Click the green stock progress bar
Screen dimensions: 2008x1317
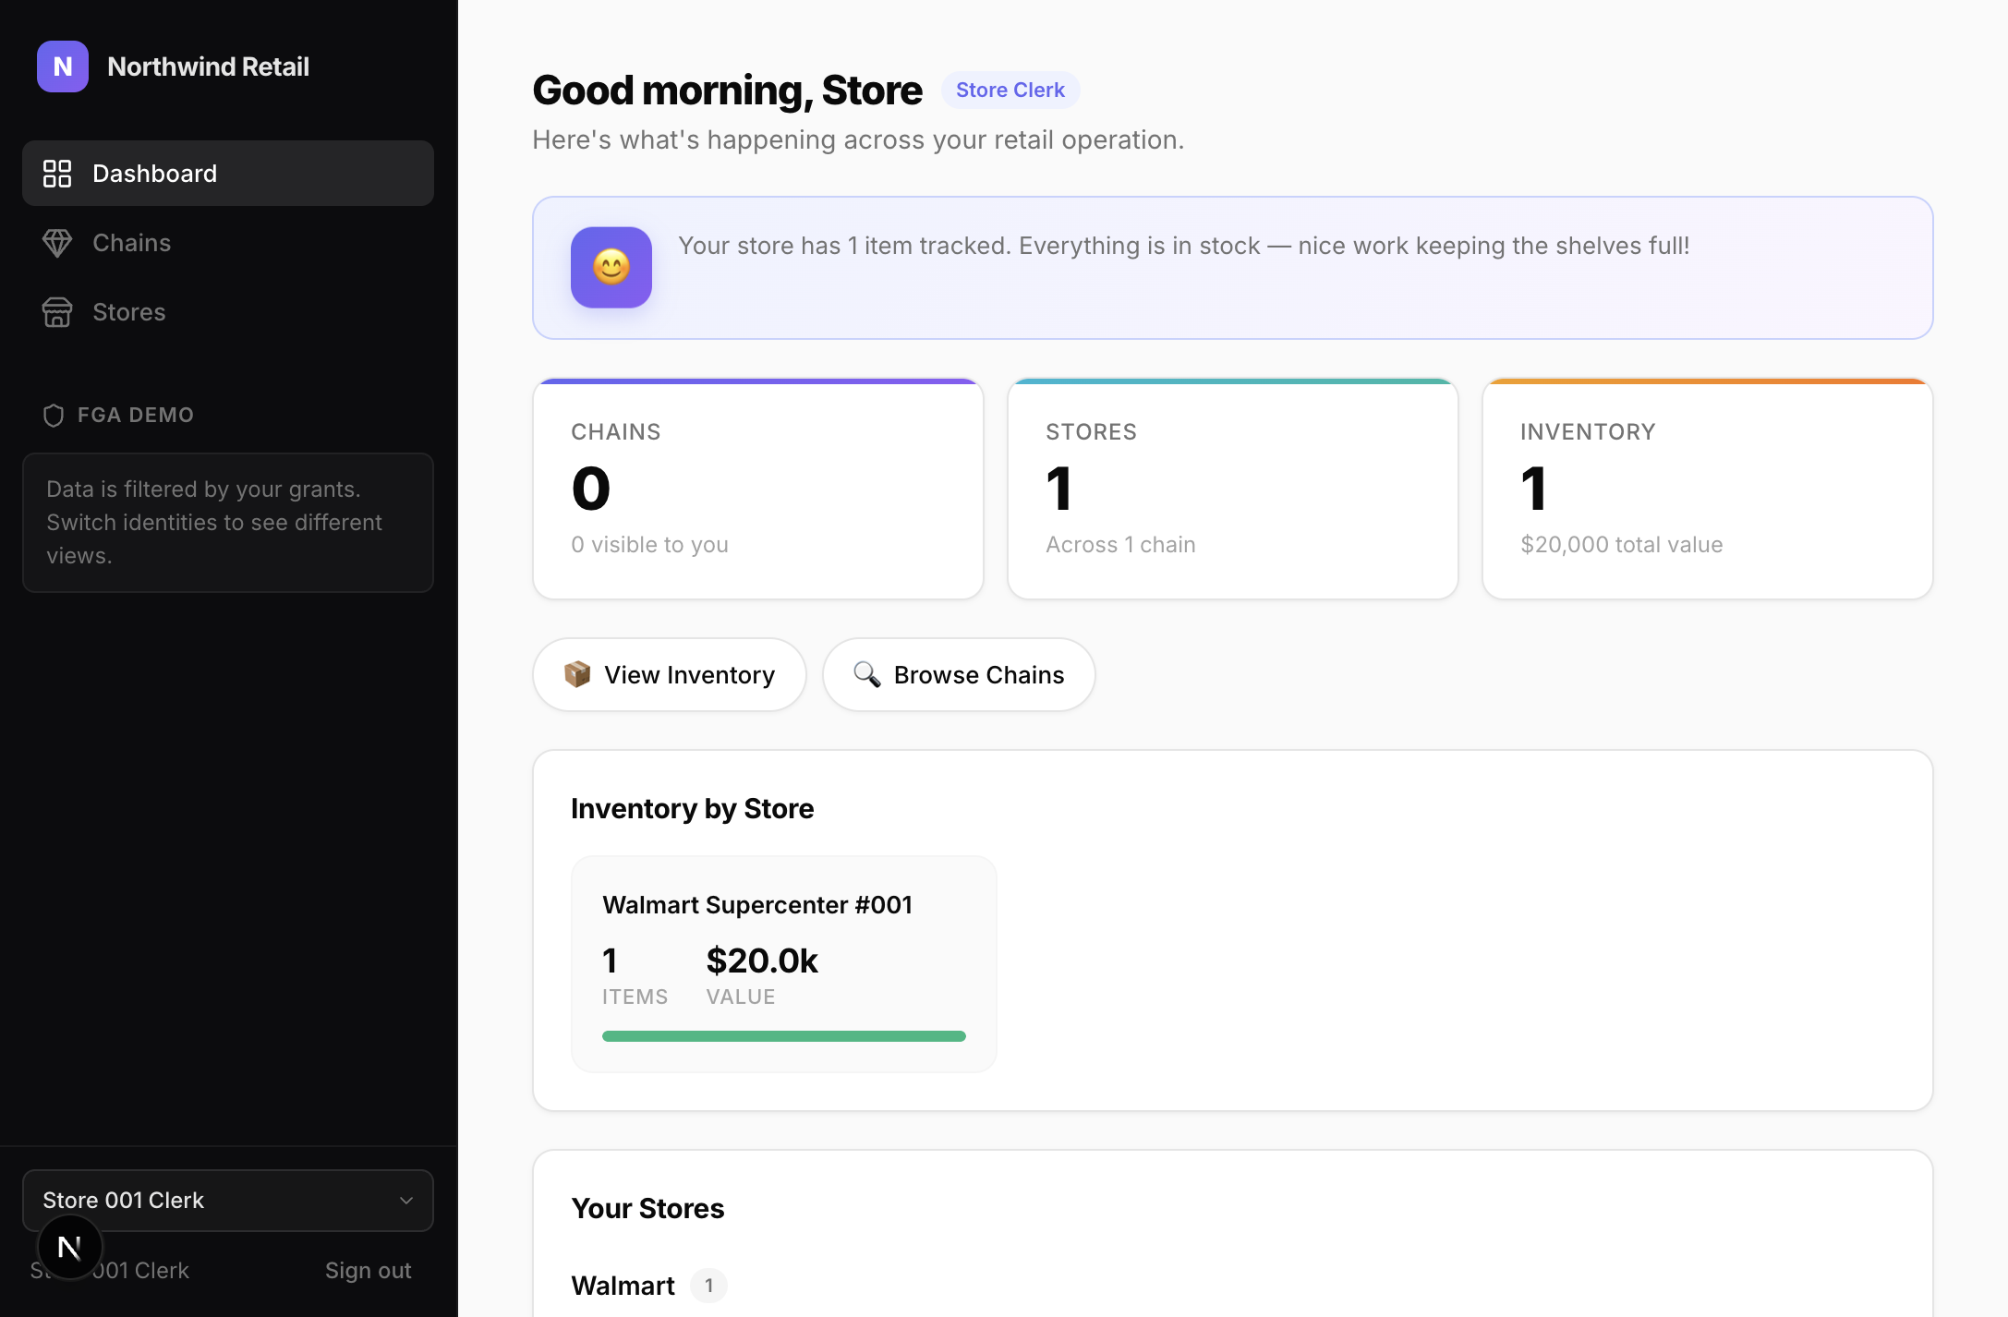(783, 1036)
